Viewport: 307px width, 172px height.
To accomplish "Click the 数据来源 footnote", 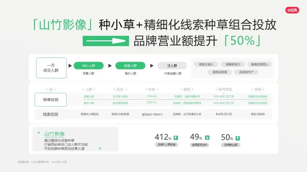I will click(x=42, y=162).
